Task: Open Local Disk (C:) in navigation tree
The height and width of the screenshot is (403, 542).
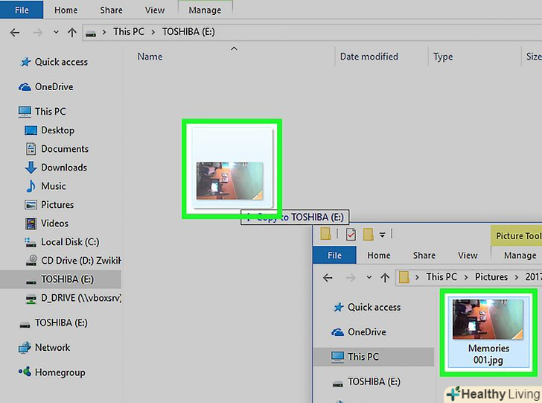Action: [70, 242]
